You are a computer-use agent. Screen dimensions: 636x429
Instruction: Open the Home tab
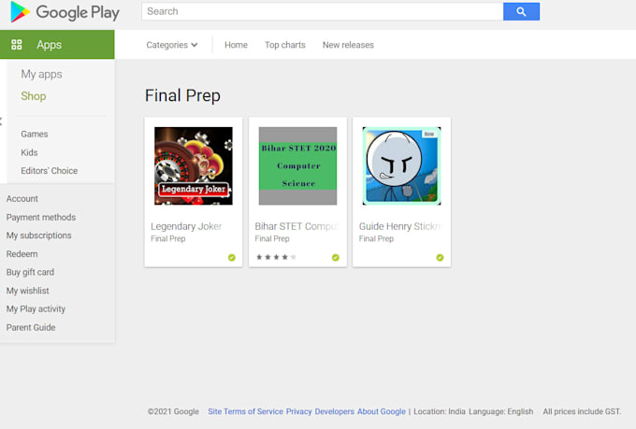click(x=236, y=45)
